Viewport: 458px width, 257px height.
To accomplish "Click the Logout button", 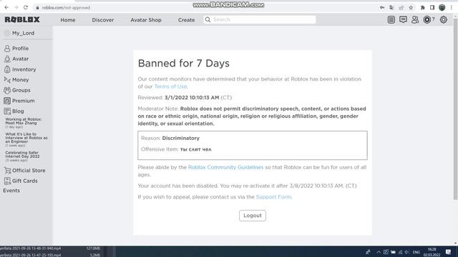I will (253, 216).
